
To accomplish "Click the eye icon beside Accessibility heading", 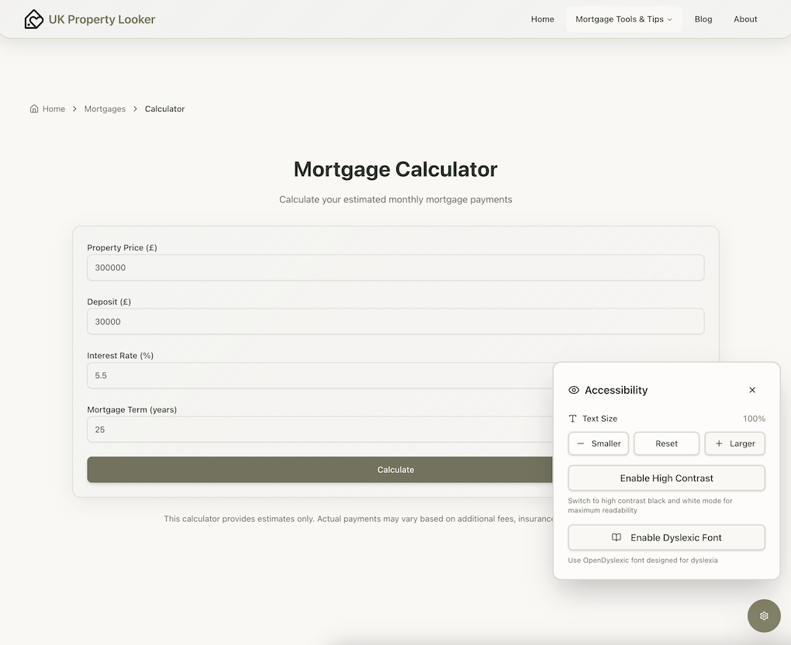I will click(573, 390).
